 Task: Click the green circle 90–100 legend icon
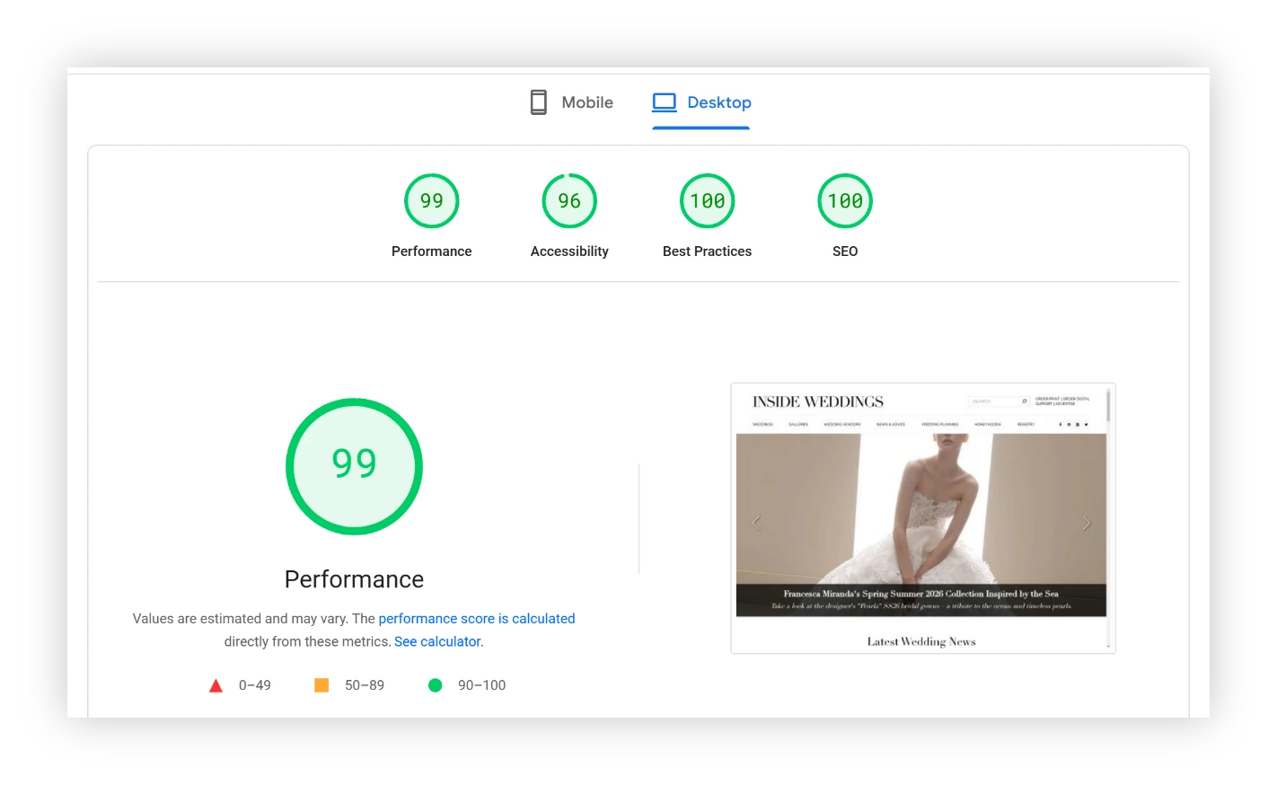click(436, 685)
